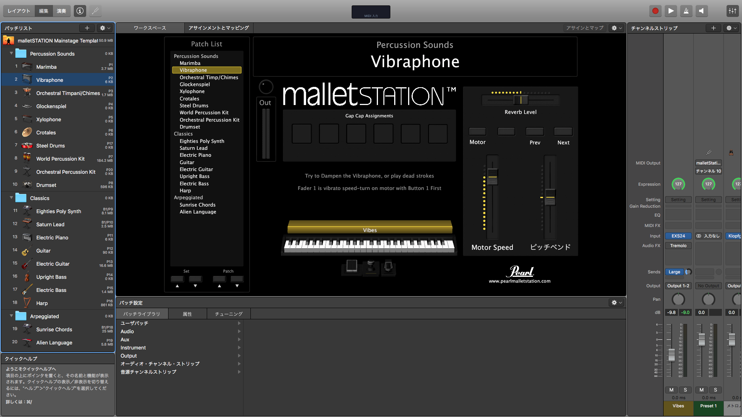Image resolution: width=742 pixels, height=417 pixels.
Task: Mute the Vibes channel strip
Action: pyautogui.click(x=671, y=390)
